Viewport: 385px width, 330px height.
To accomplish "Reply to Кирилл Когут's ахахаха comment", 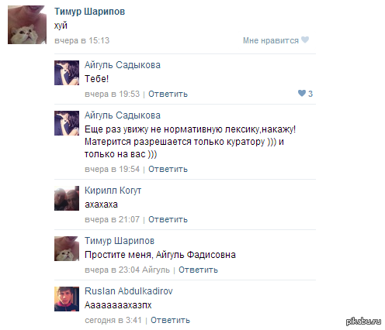I will (x=168, y=219).
